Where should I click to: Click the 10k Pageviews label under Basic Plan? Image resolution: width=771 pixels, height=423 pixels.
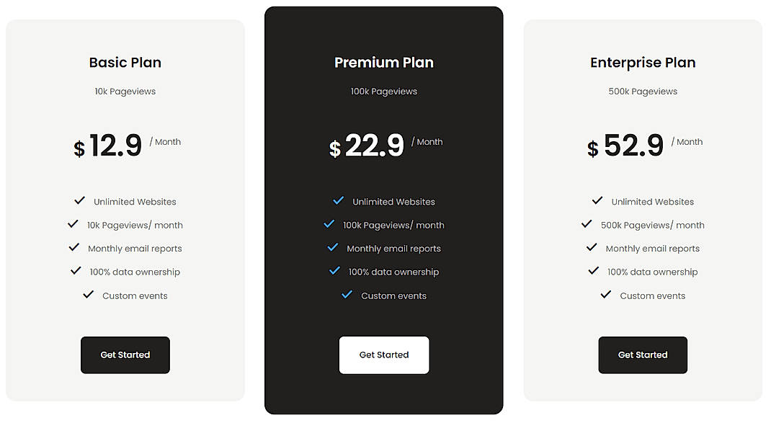click(125, 91)
